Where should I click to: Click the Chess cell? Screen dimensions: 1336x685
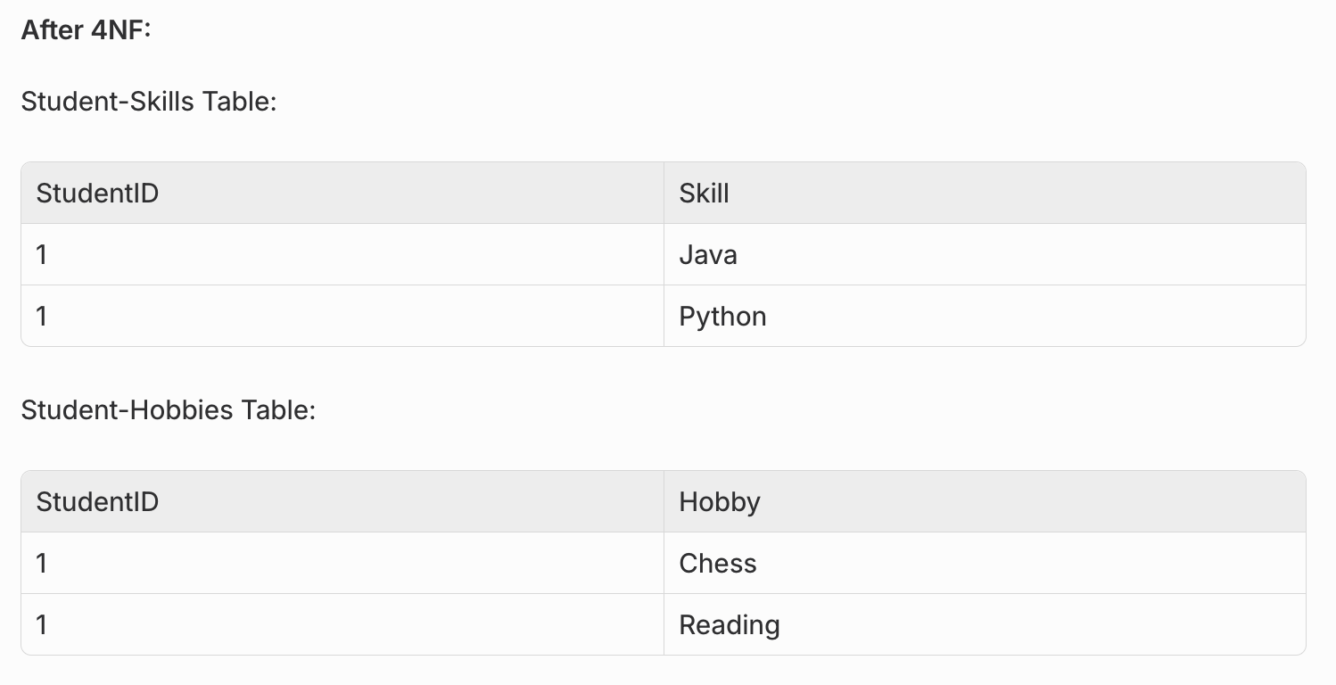click(717, 564)
